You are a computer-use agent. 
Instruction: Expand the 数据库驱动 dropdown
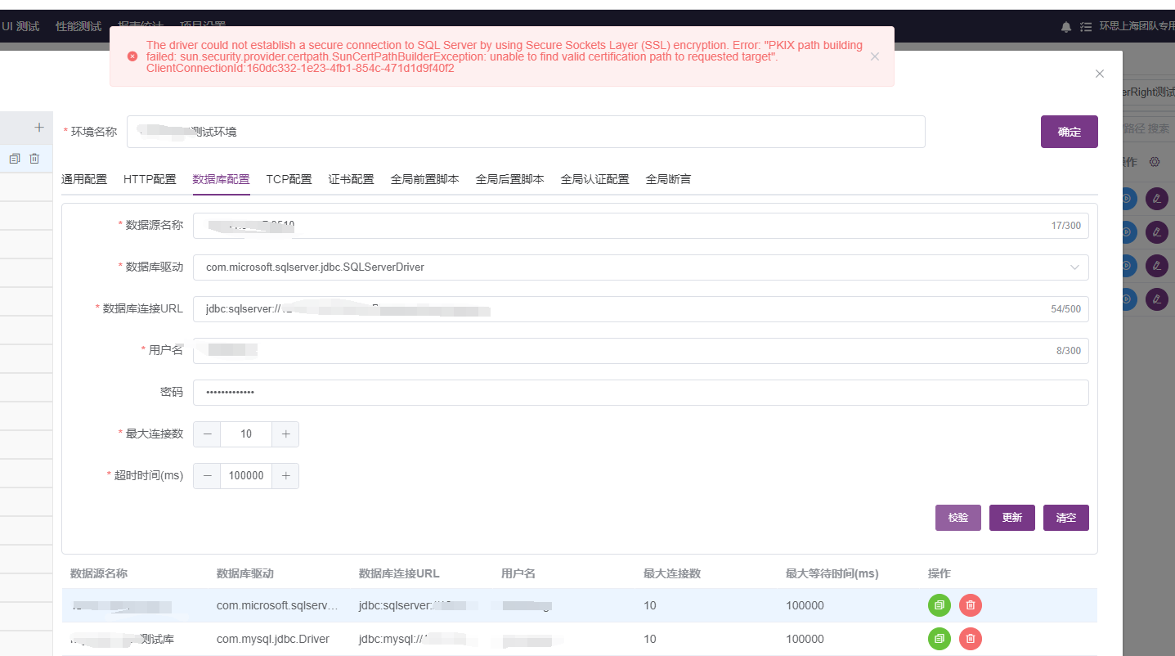pos(1074,267)
